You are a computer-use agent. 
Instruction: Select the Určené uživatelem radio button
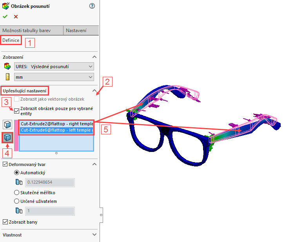[x=17, y=201]
